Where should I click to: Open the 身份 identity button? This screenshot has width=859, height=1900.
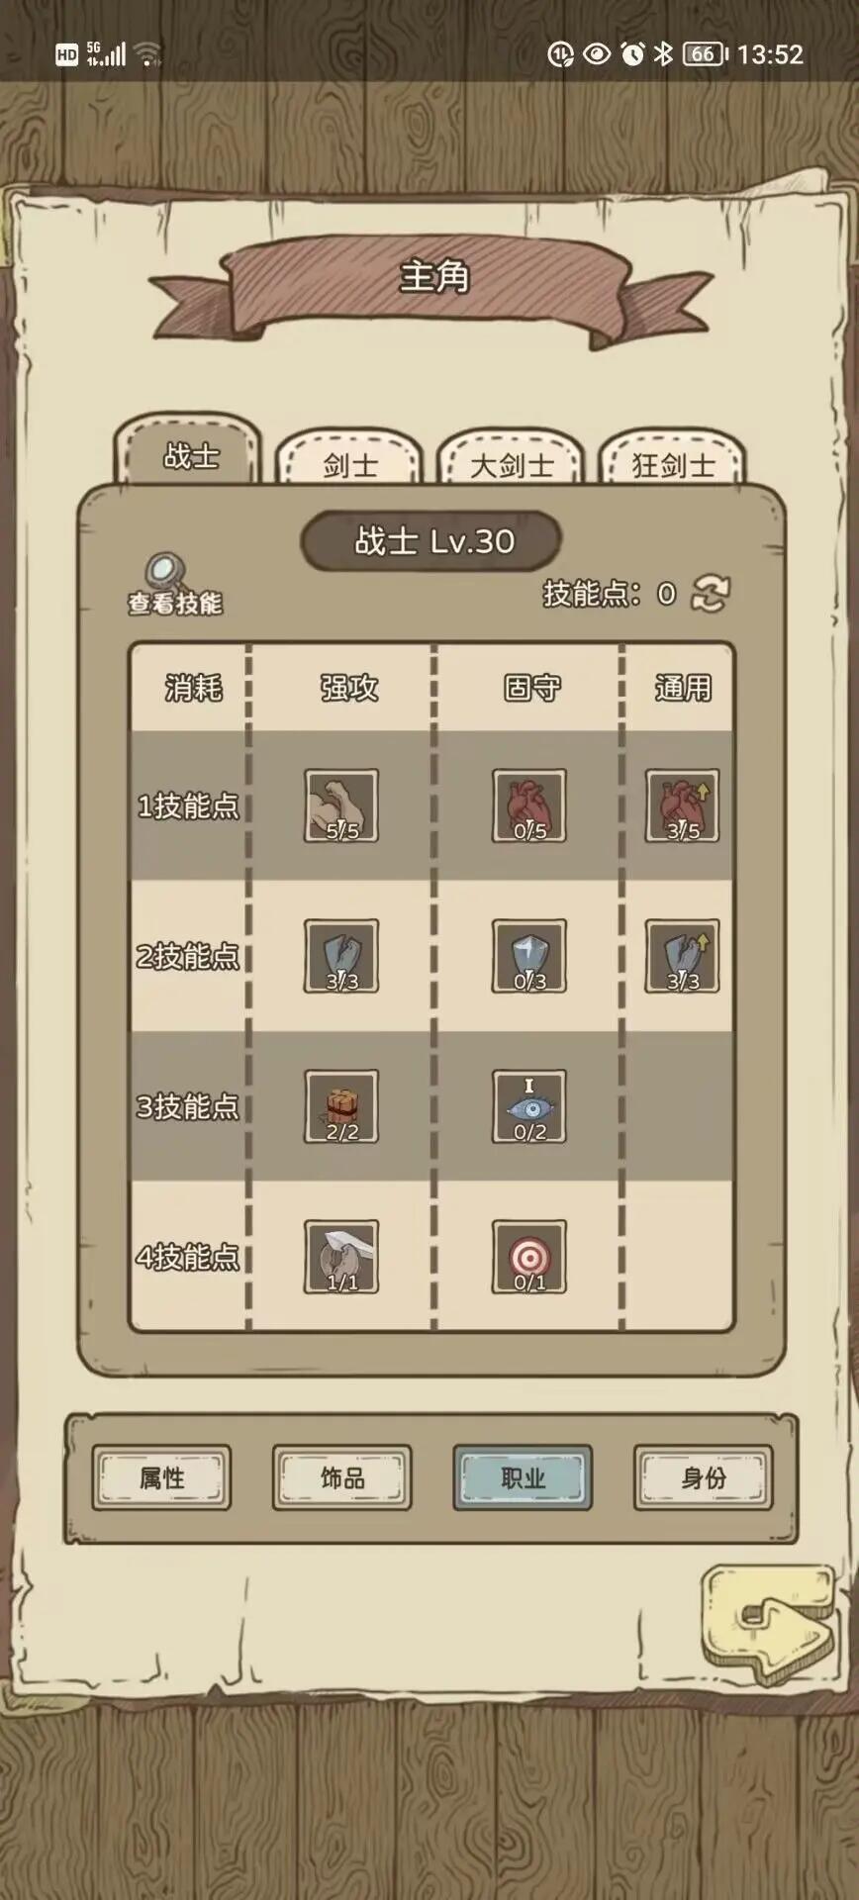pos(704,1477)
